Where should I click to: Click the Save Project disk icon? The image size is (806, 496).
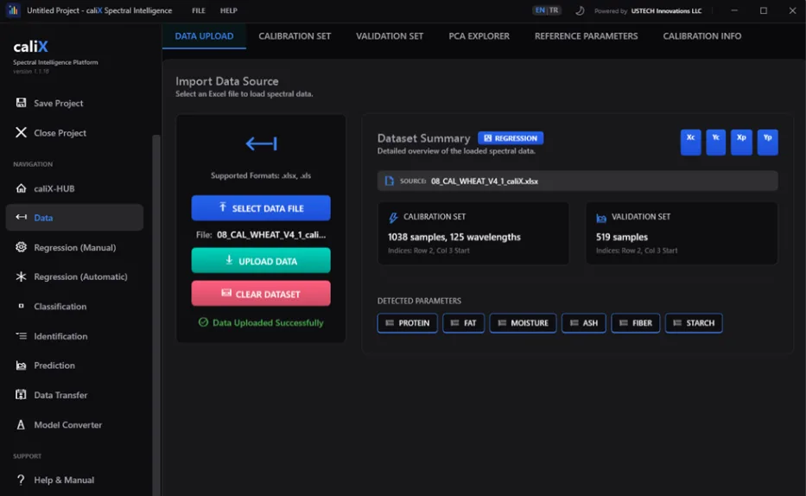[x=21, y=103]
